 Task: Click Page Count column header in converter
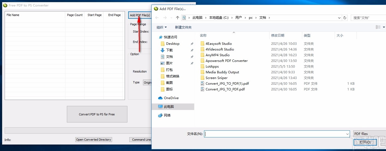75,15
